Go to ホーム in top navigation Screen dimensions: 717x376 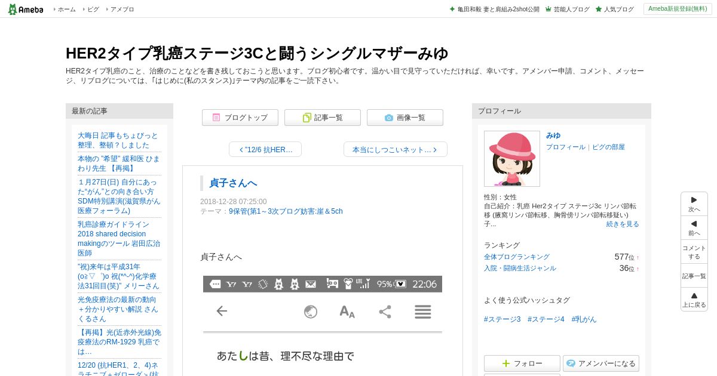coord(66,10)
